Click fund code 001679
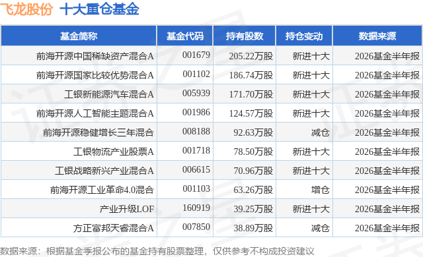 (x=196, y=55)
